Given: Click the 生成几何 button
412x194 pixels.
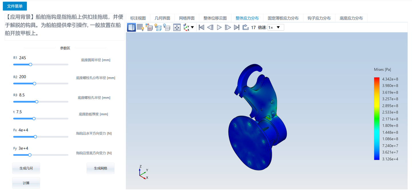Looking at the screenshot, I should click(x=26, y=168).
